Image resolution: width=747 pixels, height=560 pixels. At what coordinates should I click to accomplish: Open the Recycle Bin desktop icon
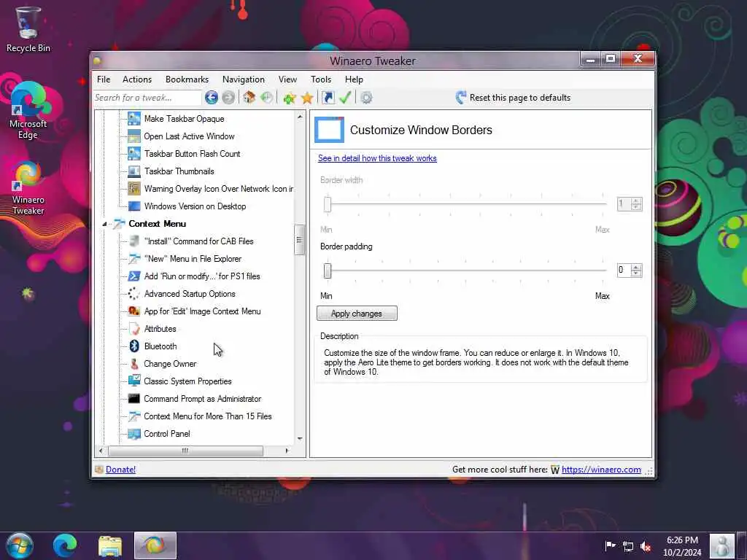pyautogui.click(x=28, y=29)
